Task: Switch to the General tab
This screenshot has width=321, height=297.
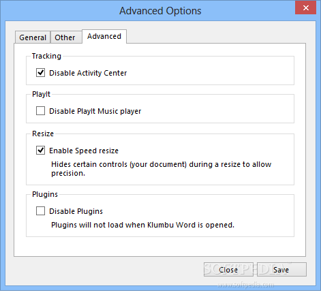Action: pyautogui.click(x=33, y=37)
